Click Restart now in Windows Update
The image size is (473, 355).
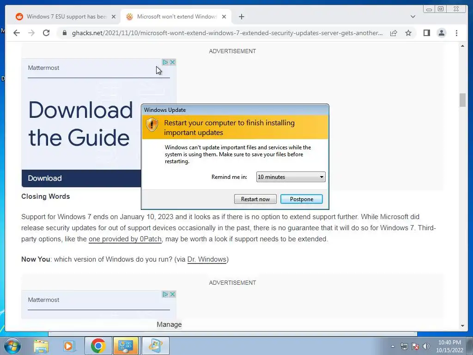coord(255,199)
